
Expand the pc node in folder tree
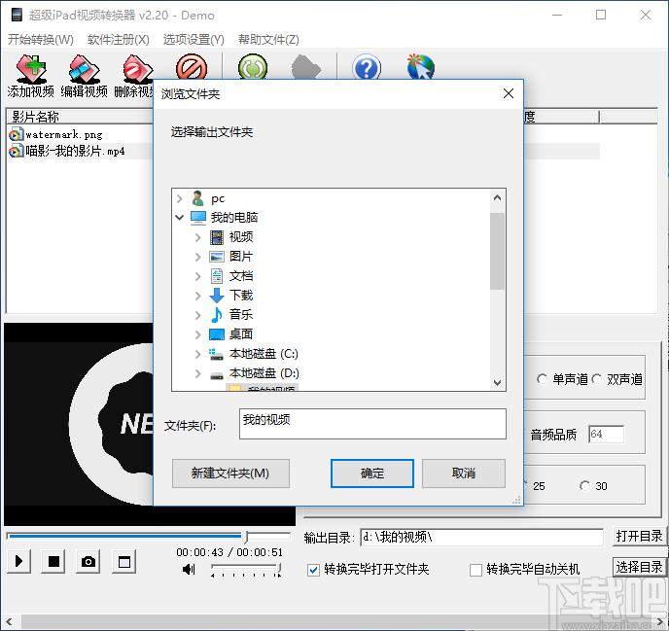[180, 198]
